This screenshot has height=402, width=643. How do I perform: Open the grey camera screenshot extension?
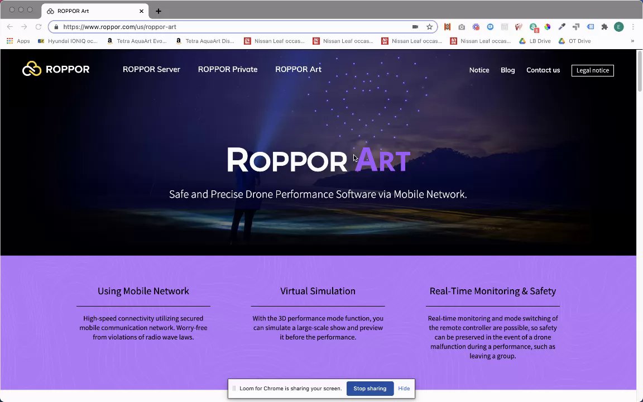click(462, 27)
